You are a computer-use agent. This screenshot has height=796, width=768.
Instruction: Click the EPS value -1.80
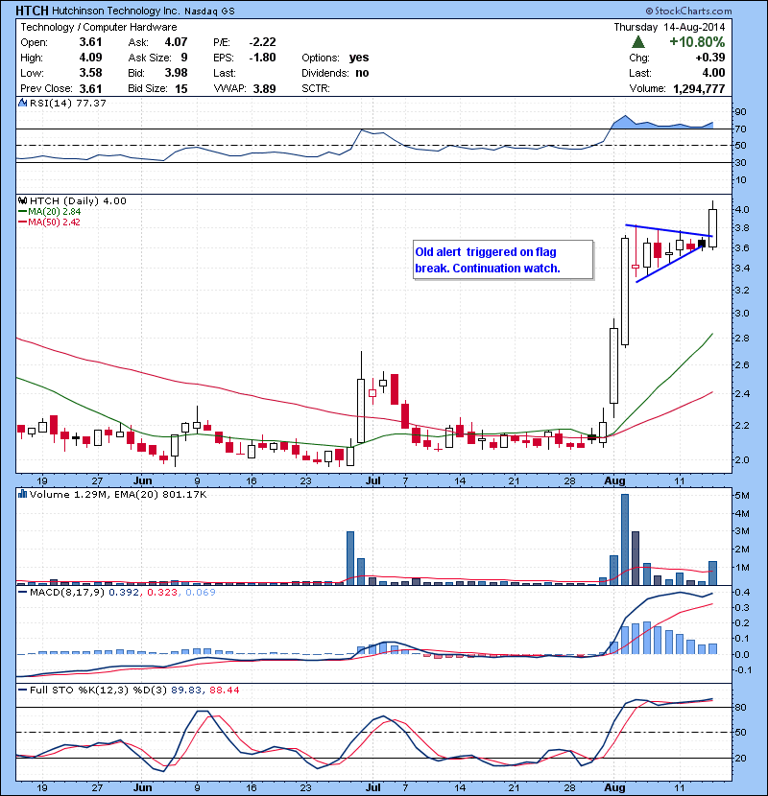click(x=262, y=58)
